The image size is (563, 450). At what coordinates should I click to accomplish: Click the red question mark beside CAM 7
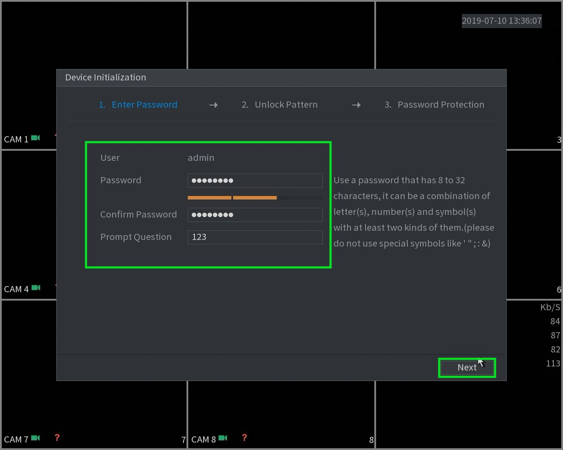coord(57,438)
